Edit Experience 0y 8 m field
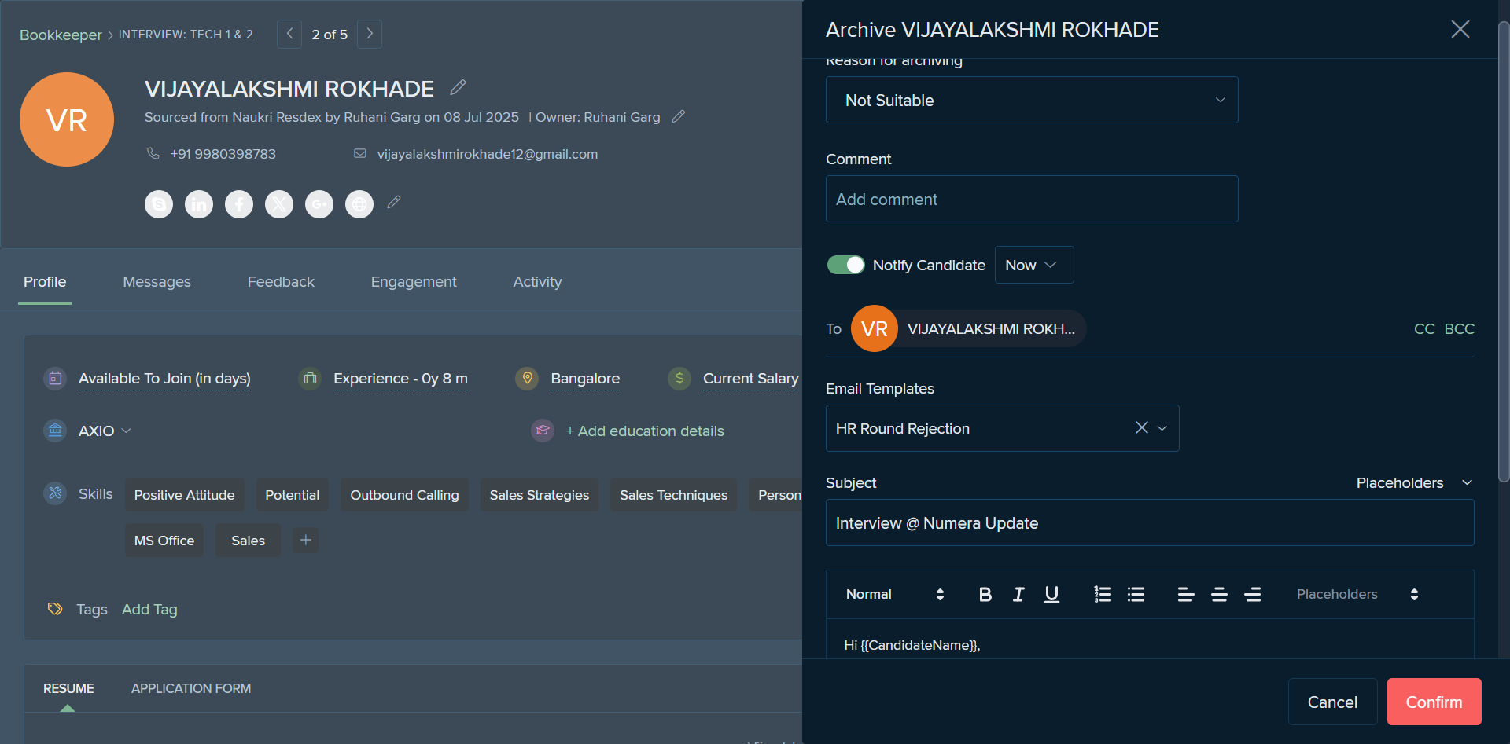The height and width of the screenshot is (744, 1510). 400,379
